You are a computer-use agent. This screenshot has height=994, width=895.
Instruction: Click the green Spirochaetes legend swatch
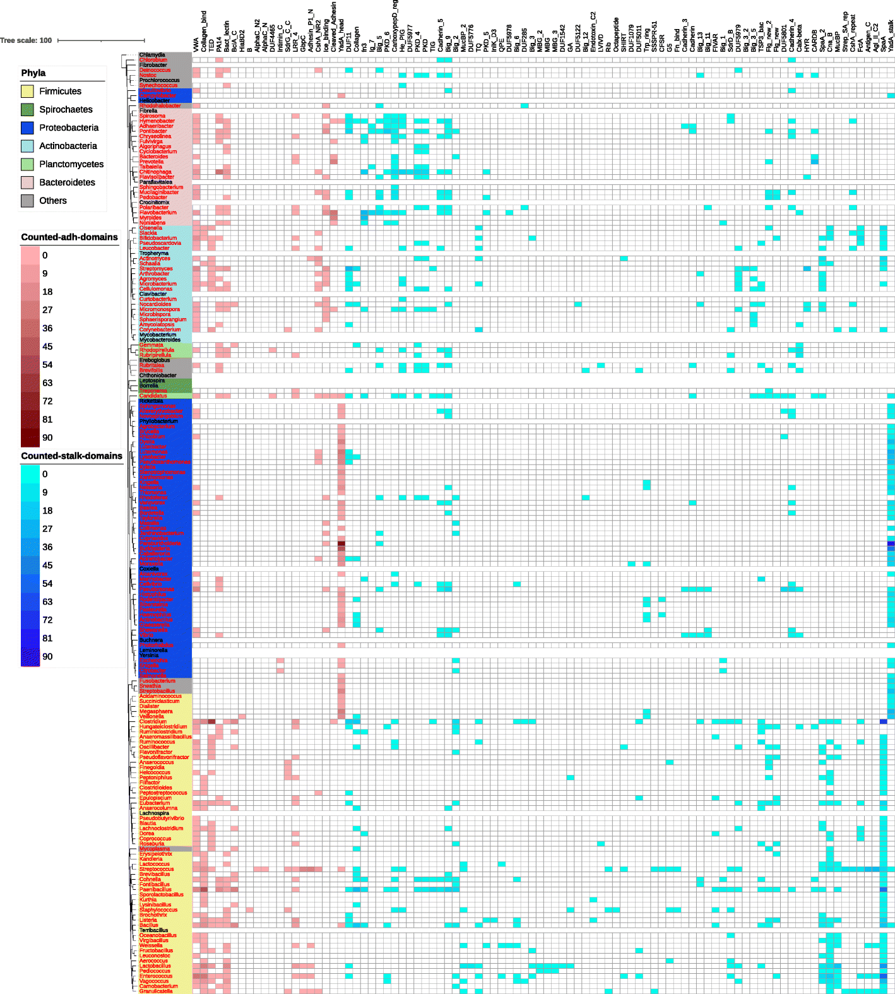(x=27, y=110)
